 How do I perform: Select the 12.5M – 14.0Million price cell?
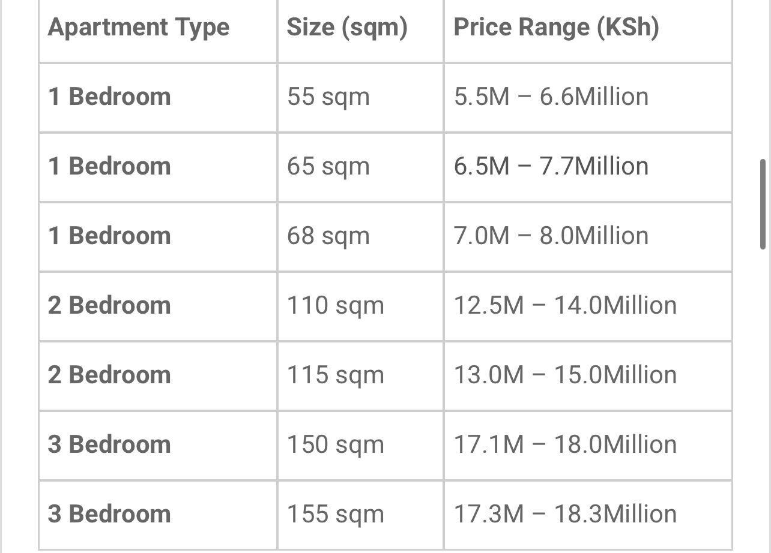(x=565, y=306)
